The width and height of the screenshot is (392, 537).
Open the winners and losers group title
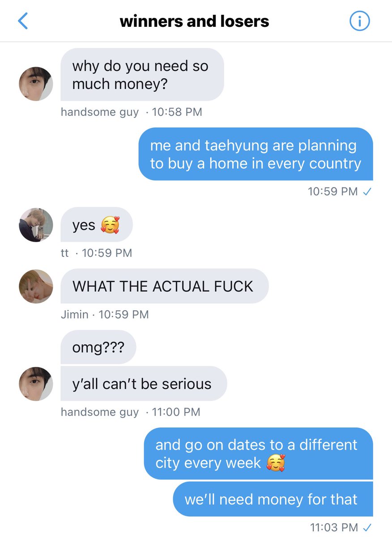click(x=195, y=21)
